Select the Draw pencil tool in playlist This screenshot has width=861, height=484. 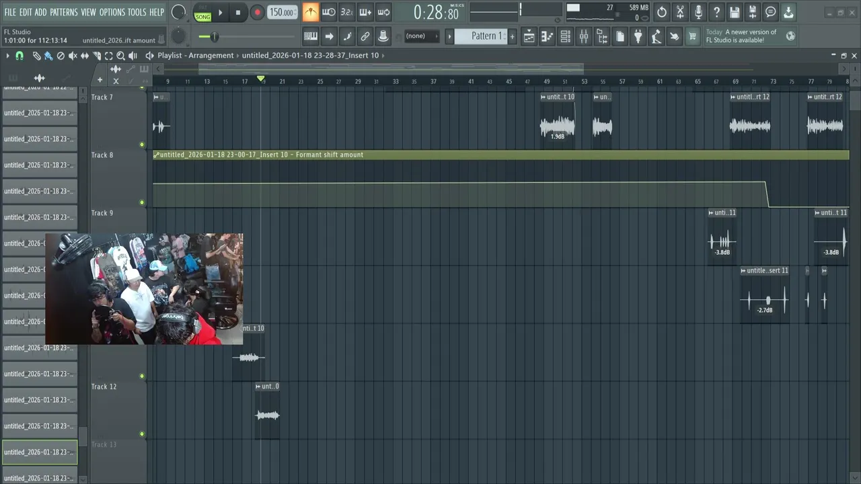(37, 56)
